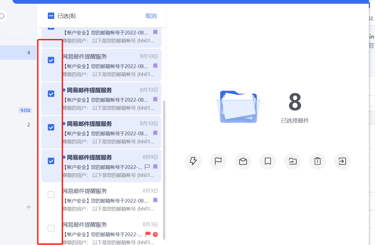Click the rightmost move-out arrow icon

(x=342, y=161)
